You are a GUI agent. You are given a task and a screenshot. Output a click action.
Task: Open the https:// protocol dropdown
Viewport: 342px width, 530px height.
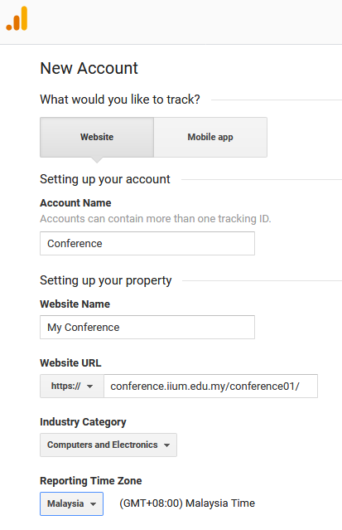coord(72,386)
